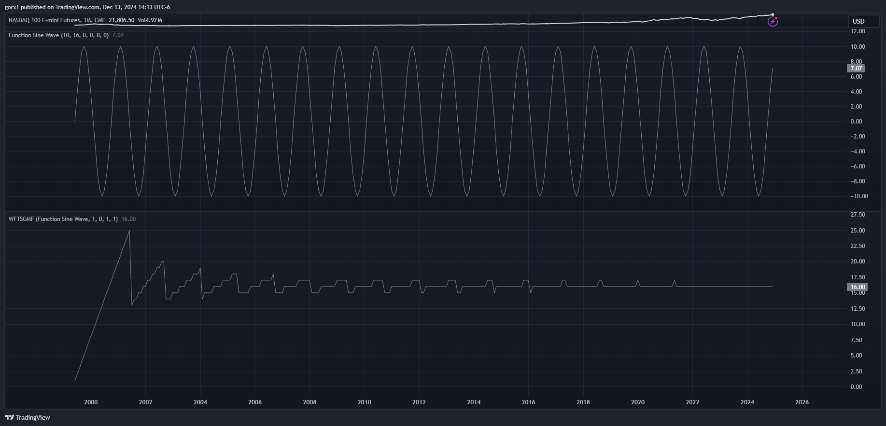
Task: Click the 2022 year label on the time axis
Action: pyautogui.click(x=692, y=402)
